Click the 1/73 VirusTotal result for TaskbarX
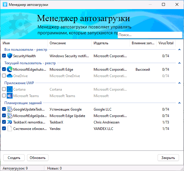This screenshot has height=171, width=184. (166, 122)
